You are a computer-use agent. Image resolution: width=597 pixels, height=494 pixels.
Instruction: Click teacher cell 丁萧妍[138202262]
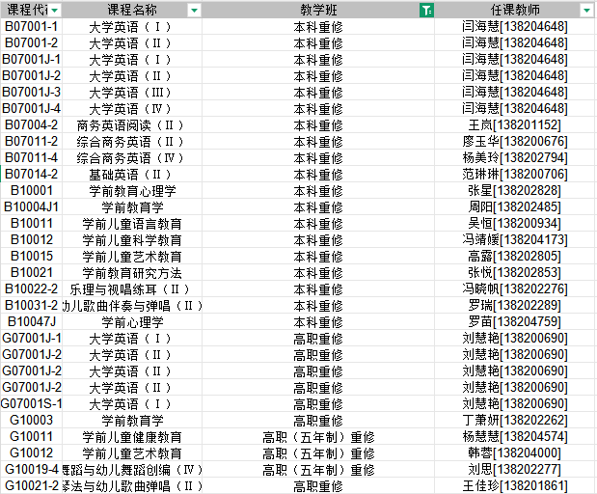pos(514,421)
